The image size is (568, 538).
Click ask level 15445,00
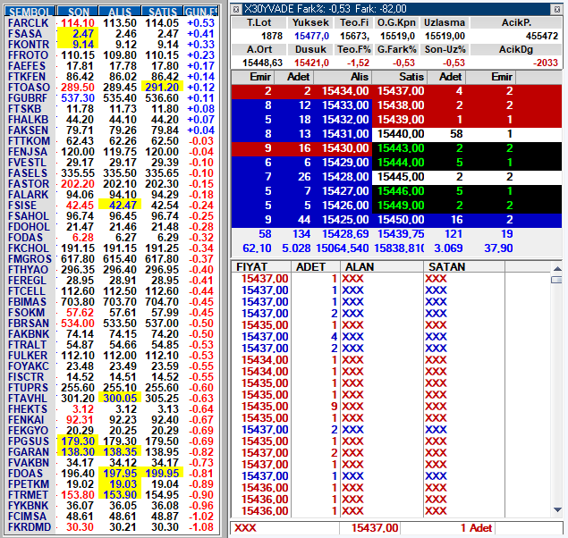(401, 177)
